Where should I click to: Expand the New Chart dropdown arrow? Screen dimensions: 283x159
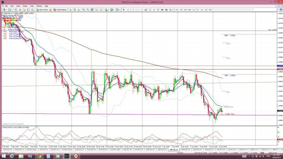[6, 10]
